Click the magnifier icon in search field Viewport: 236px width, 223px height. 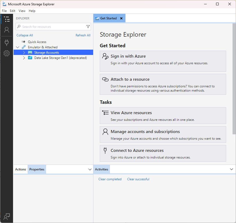point(19,27)
